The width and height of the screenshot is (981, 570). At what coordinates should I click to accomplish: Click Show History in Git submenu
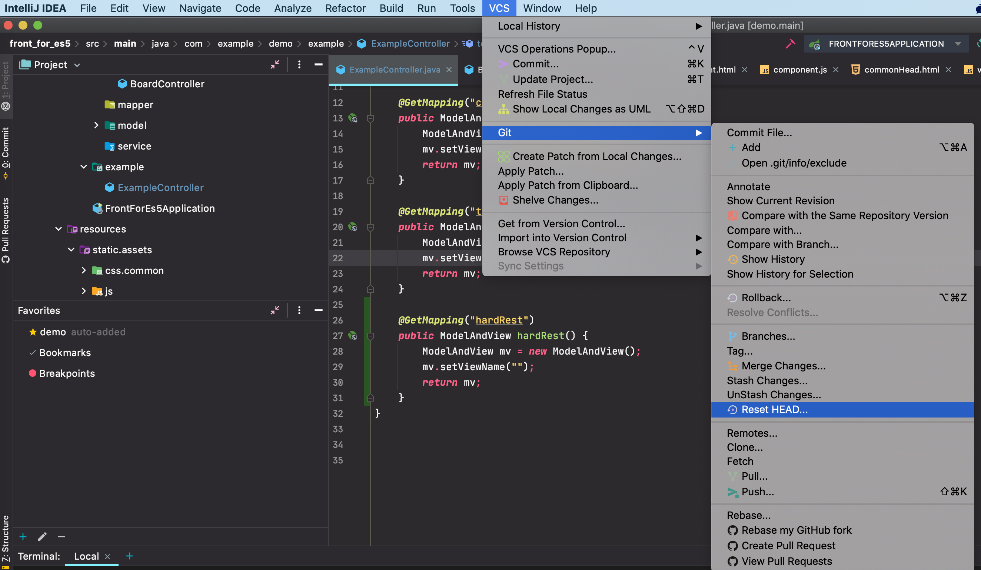(x=842, y=259)
